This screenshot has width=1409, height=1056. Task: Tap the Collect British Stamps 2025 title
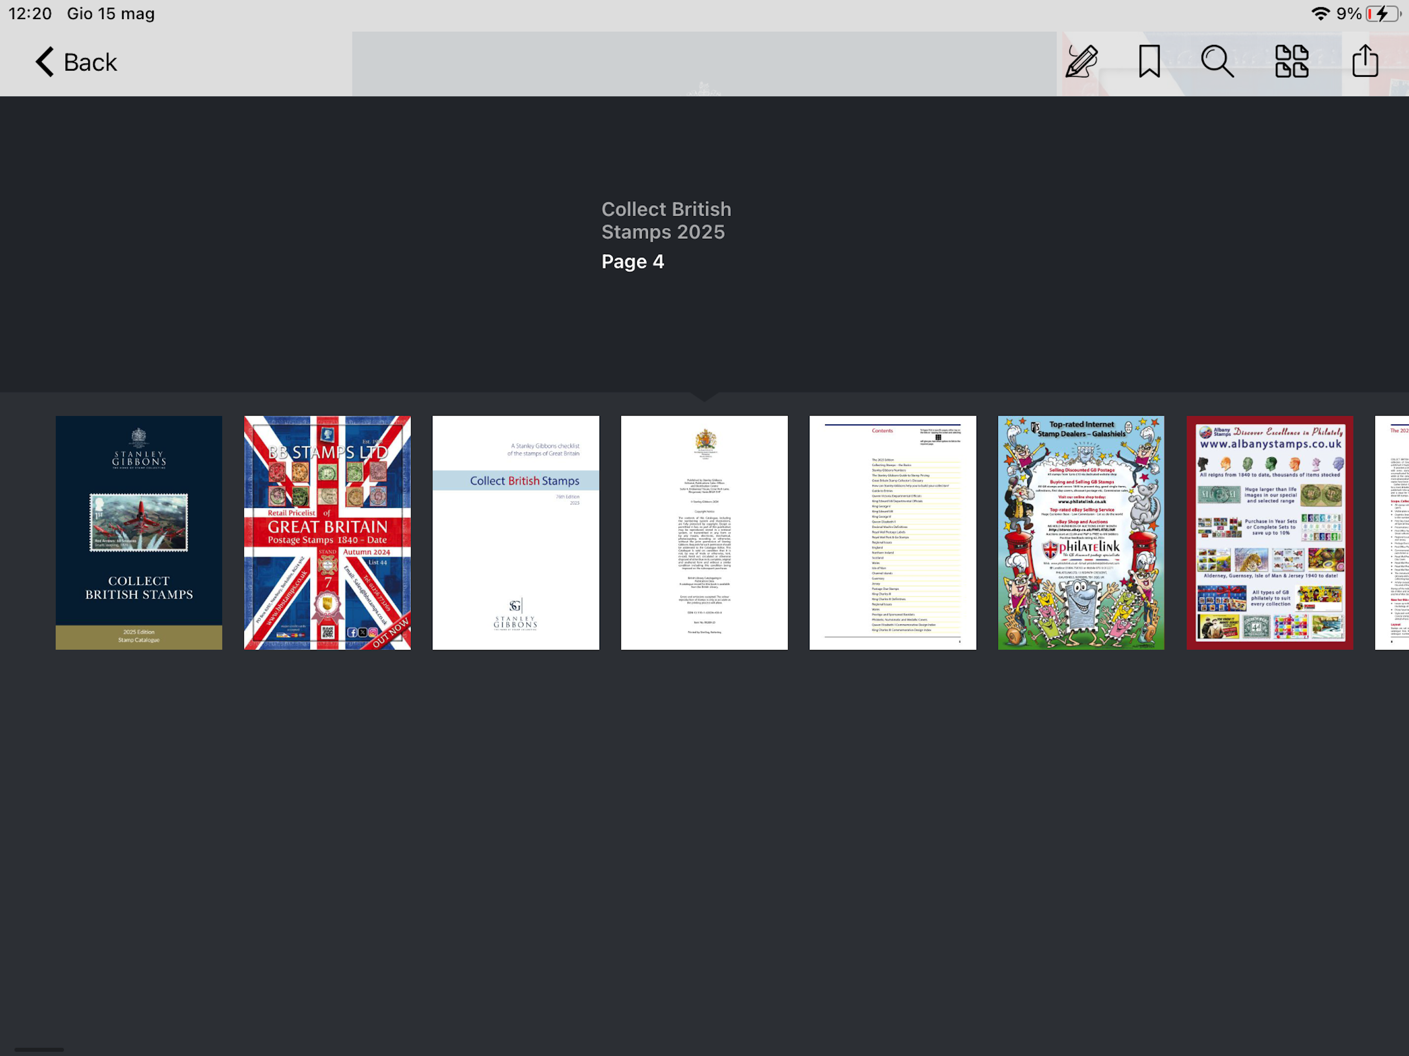tap(666, 220)
